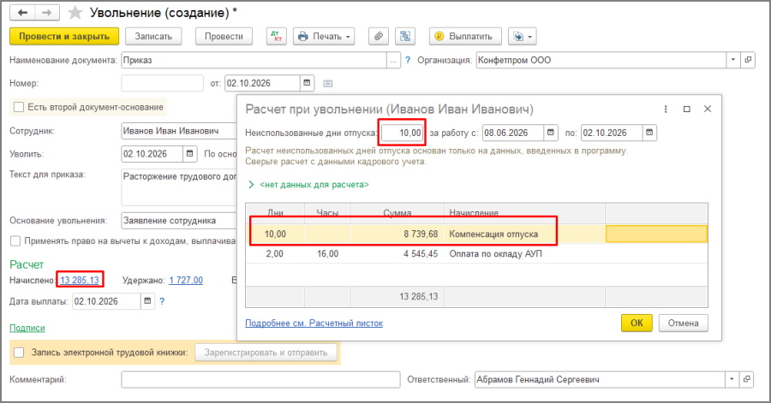Select the 'Компенсация отпуска' row
Image resolution: width=771 pixels, height=403 pixels.
(x=476, y=234)
